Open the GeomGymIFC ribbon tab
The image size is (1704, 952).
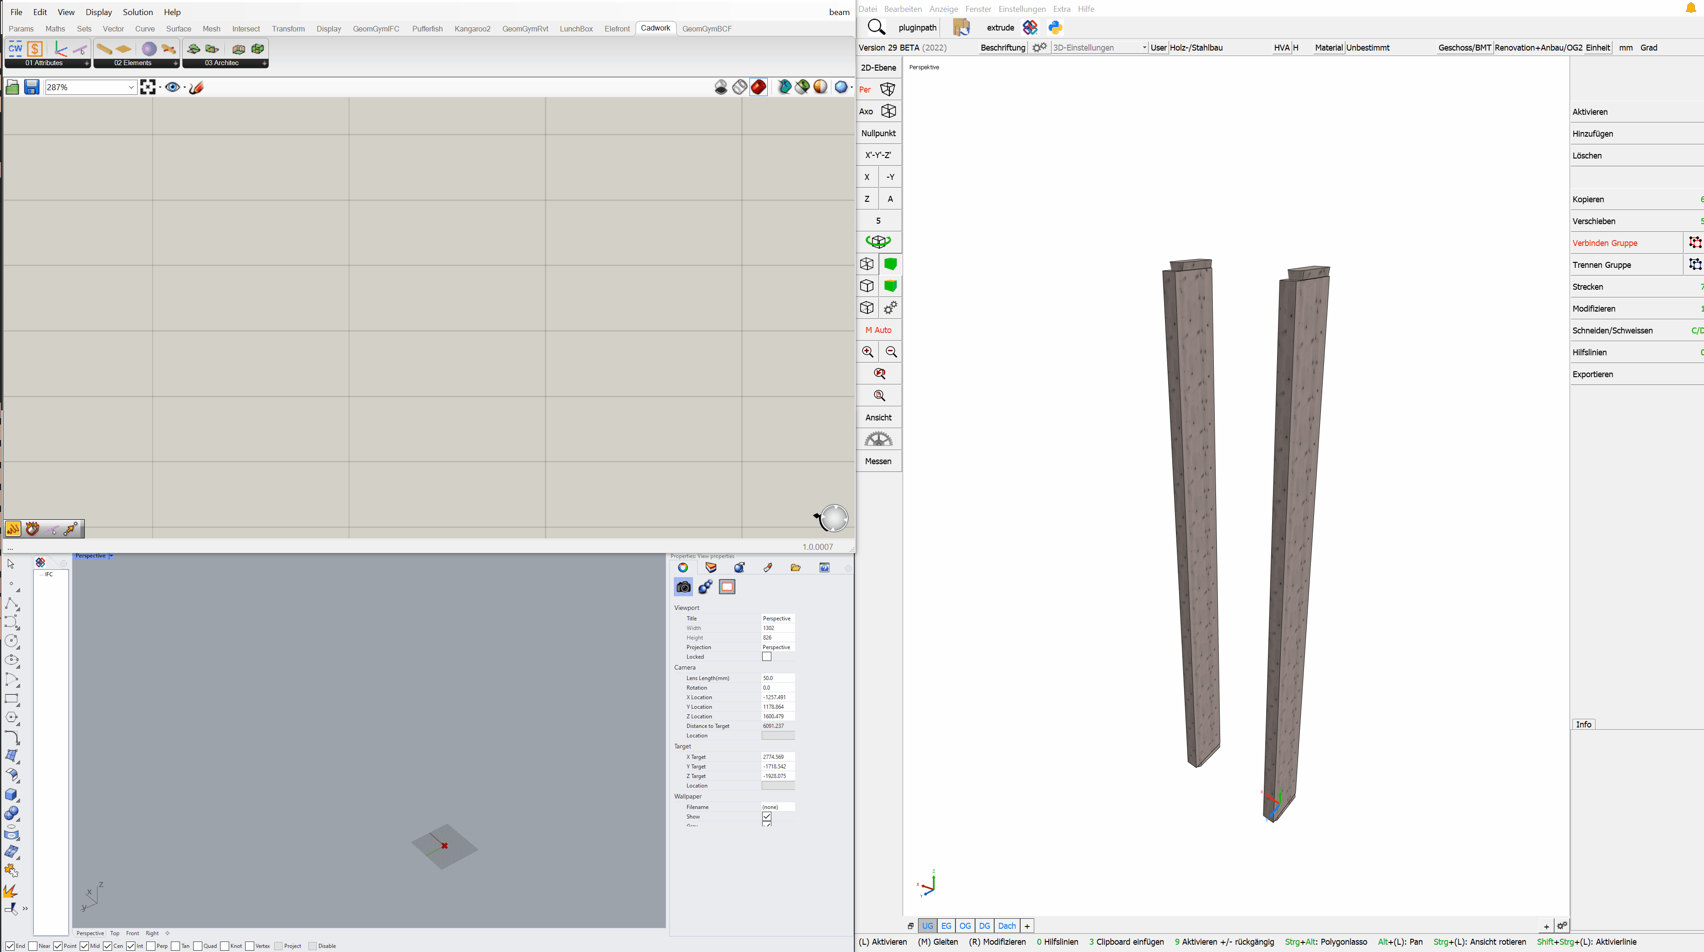click(376, 28)
